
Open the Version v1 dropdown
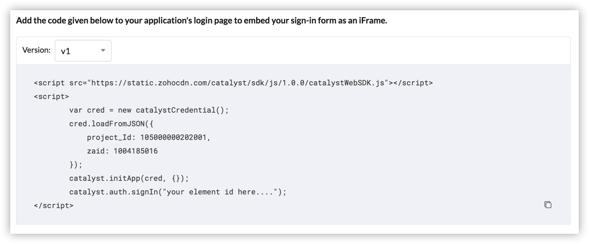pyautogui.click(x=83, y=51)
